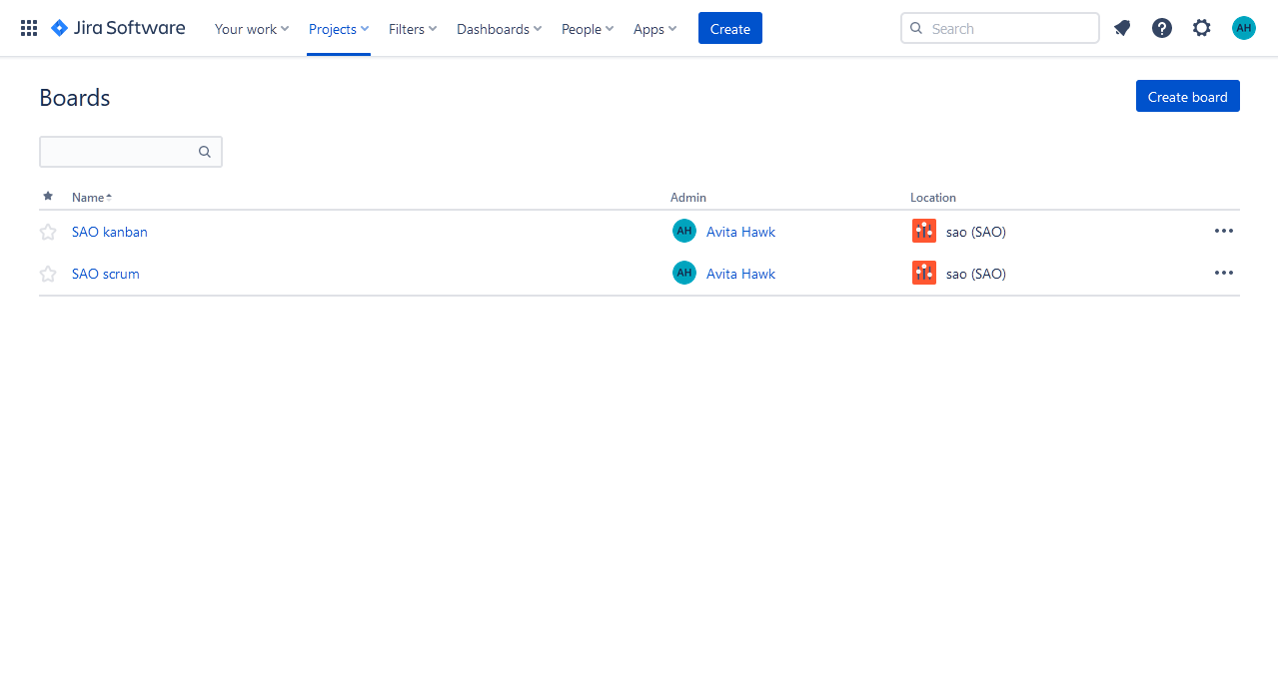Click the Jira Software logo
The height and width of the screenshot is (698, 1278).
tap(117, 28)
